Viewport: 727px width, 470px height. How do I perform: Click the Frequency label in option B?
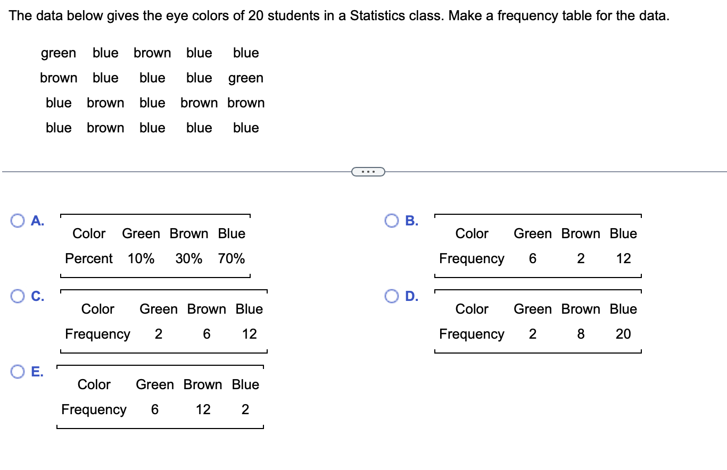472,259
